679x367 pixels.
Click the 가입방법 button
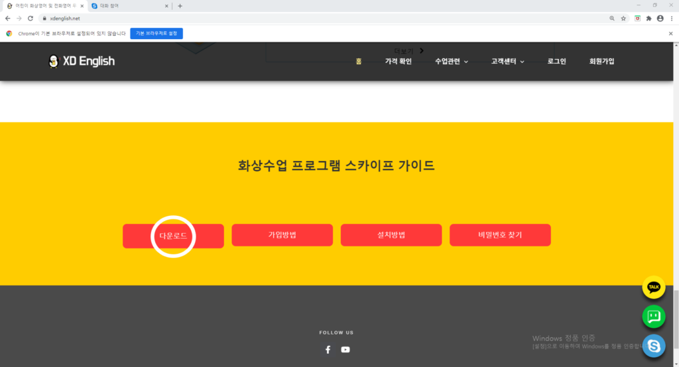[x=282, y=235]
